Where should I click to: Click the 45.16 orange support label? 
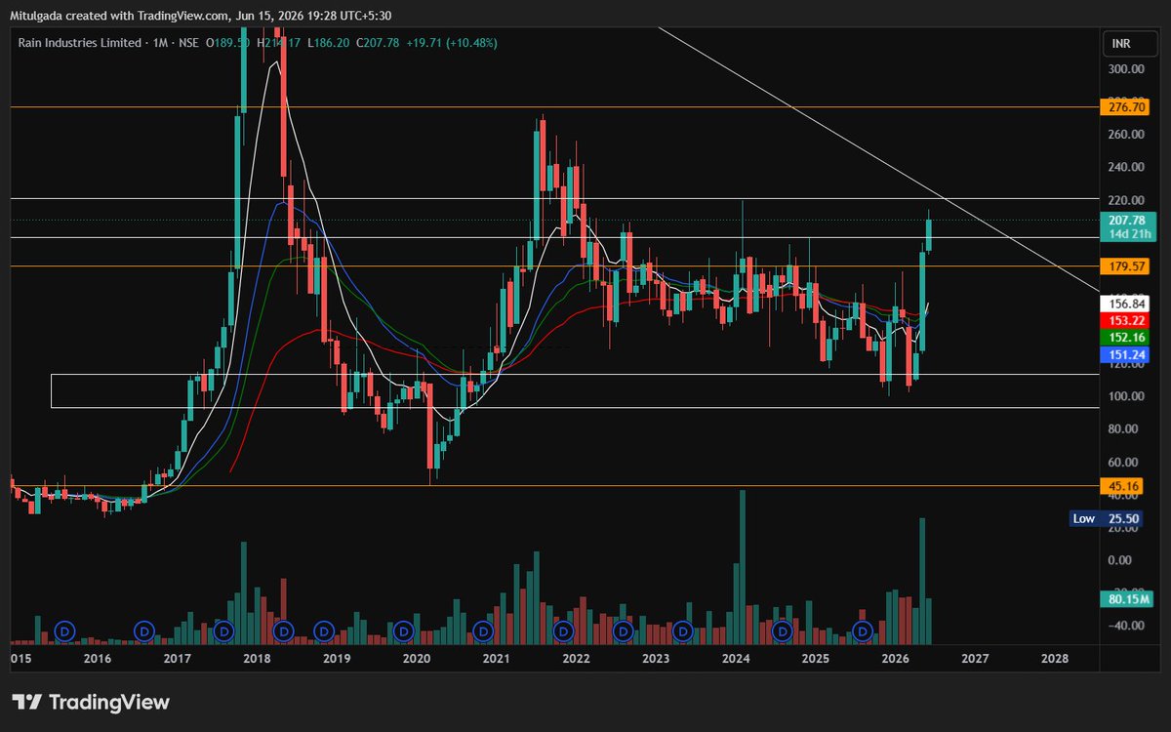pos(1121,485)
